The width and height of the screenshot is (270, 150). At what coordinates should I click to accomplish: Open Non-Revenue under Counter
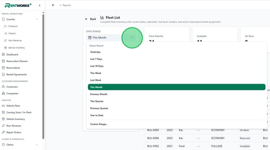(15, 41)
